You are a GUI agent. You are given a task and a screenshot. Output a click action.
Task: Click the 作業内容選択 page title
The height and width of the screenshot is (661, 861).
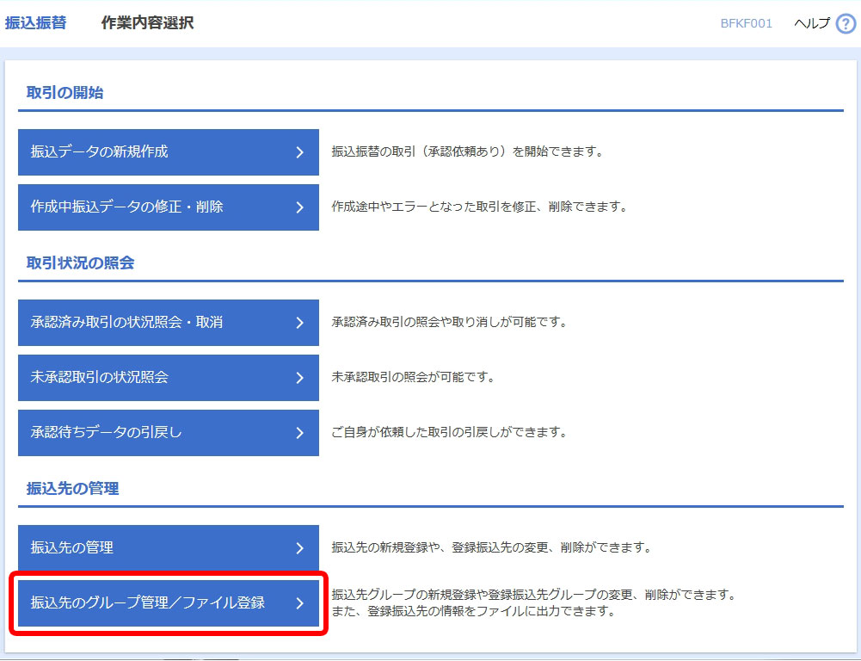147,23
